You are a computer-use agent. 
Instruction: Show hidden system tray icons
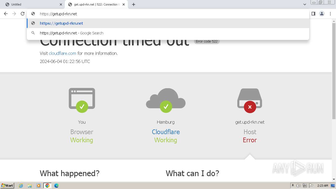[x=293, y=186]
